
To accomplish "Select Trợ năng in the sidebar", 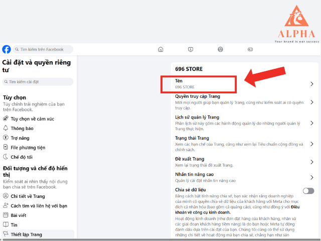I will (38, 138).
